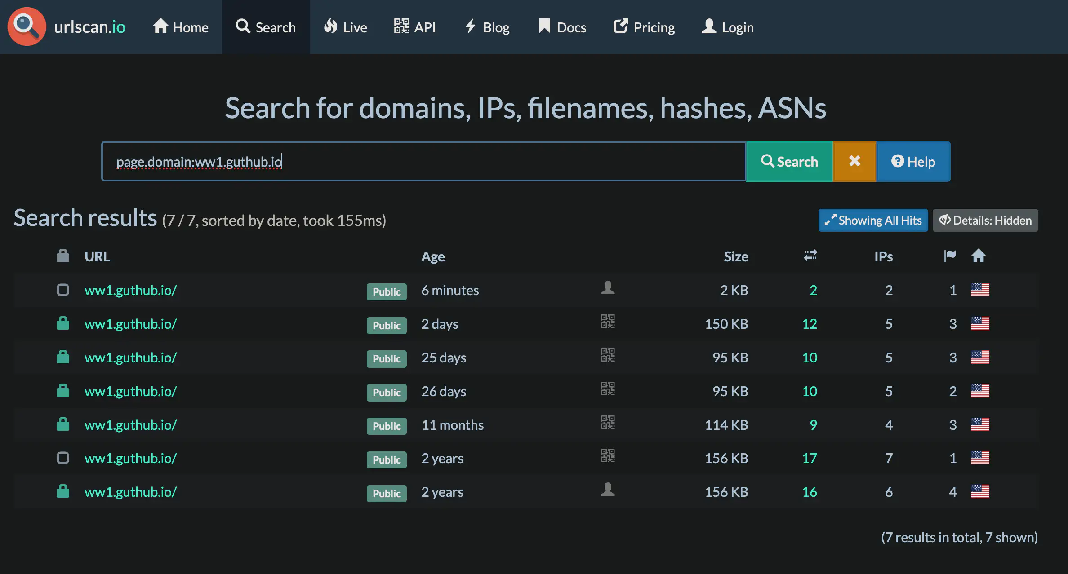Click the empty lock box on the 6 minutes row
This screenshot has width=1068, height=574.
[x=63, y=290]
